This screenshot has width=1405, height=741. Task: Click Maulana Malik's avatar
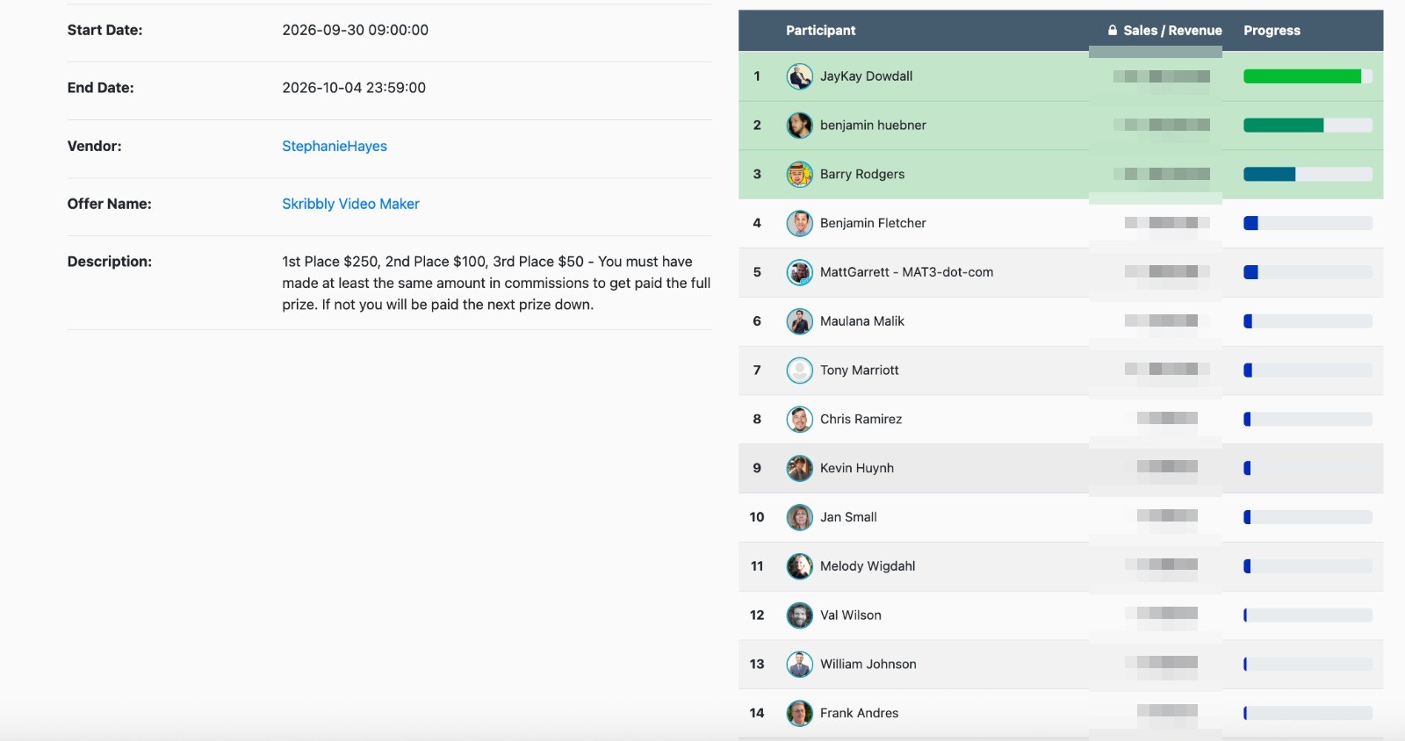pos(799,321)
